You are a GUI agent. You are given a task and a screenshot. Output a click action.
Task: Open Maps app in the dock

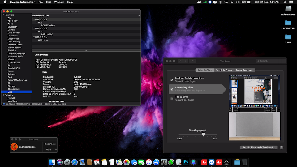[119, 162]
